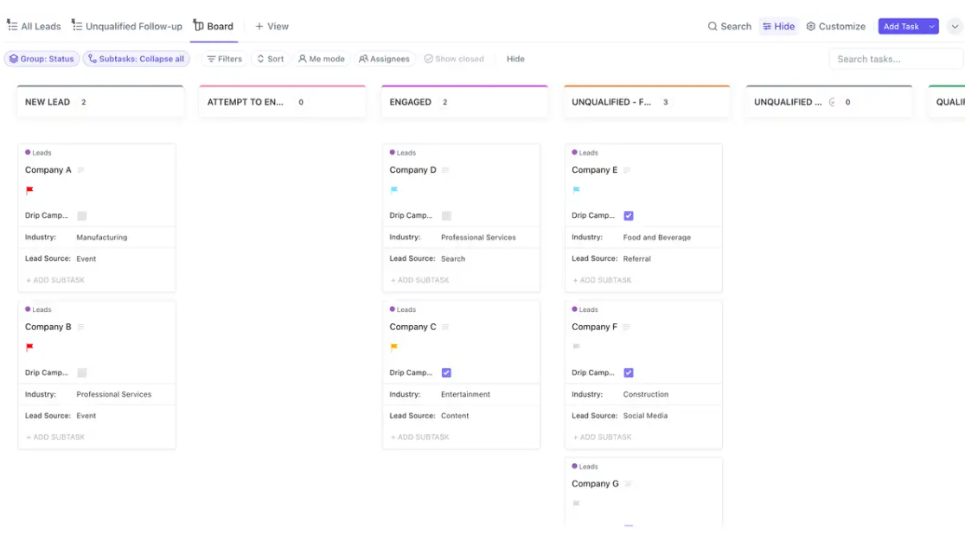Open the Filters option
The width and height of the screenshot is (965, 535).
[x=225, y=59]
